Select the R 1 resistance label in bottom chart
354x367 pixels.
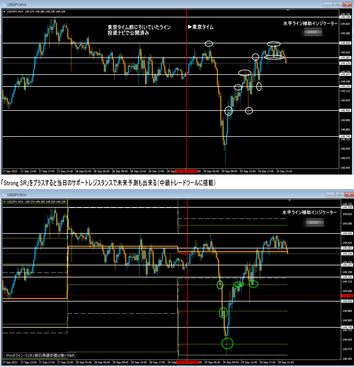181,227
